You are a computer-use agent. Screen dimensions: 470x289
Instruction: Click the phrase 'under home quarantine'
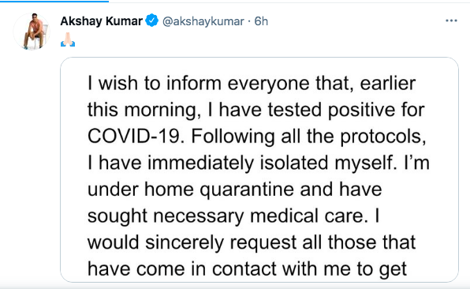[x=191, y=190]
